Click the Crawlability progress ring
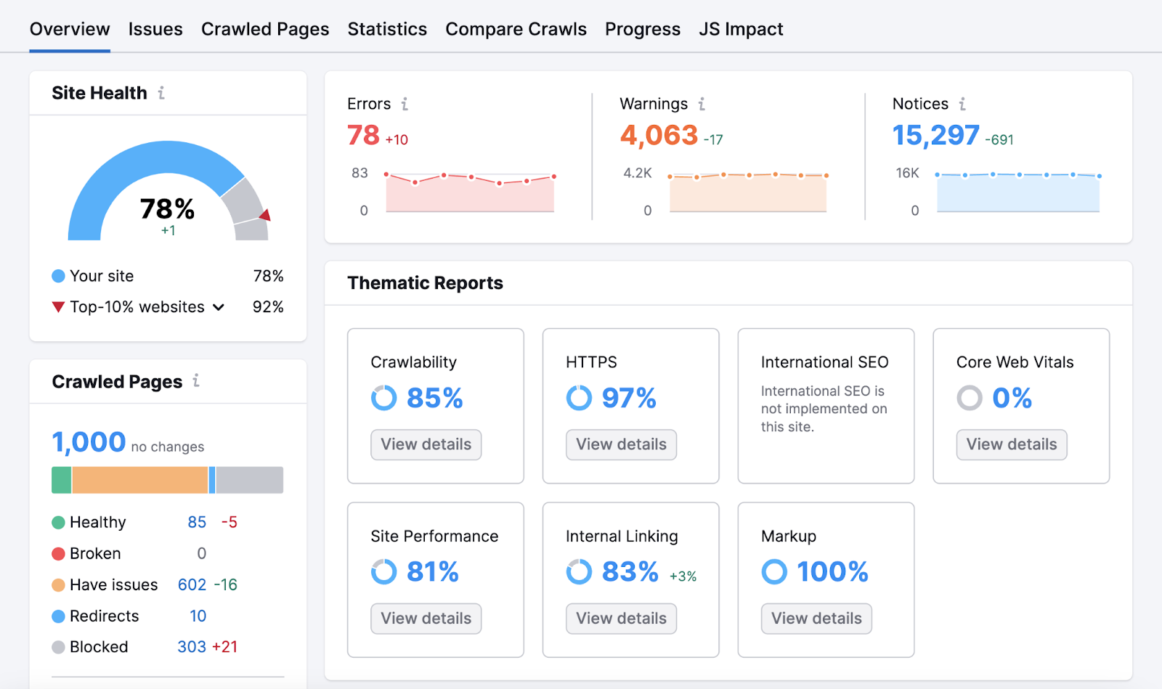Image resolution: width=1162 pixels, height=689 pixels. tap(383, 398)
